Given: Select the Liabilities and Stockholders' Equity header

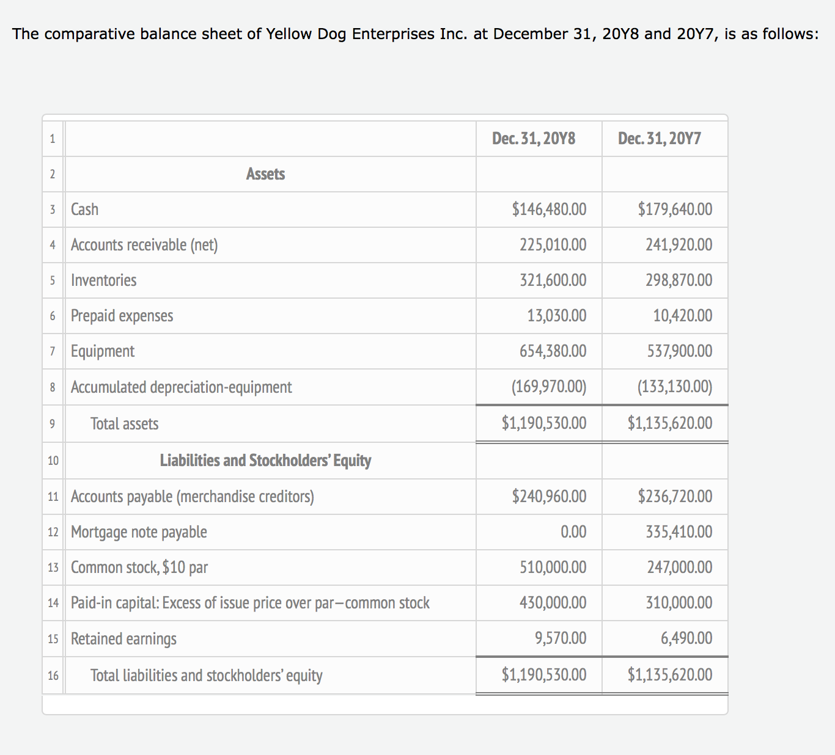Looking at the screenshot, I should click(x=266, y=461).
